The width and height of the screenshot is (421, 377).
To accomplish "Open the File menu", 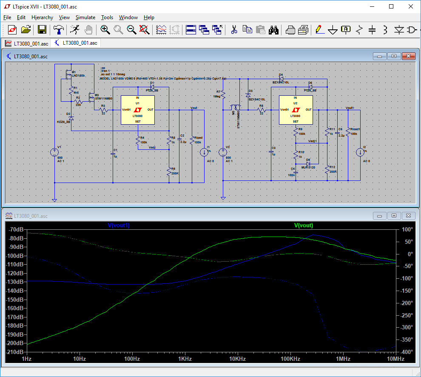I will click(x=7, y=17).
